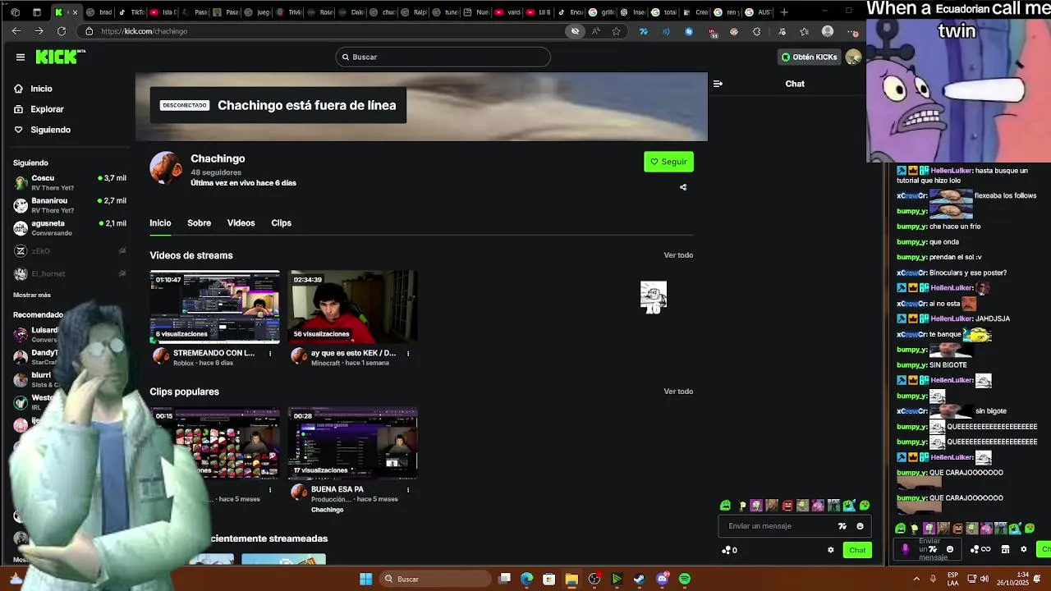Go to Inicio in the sidebar

(x=41, y=89)
